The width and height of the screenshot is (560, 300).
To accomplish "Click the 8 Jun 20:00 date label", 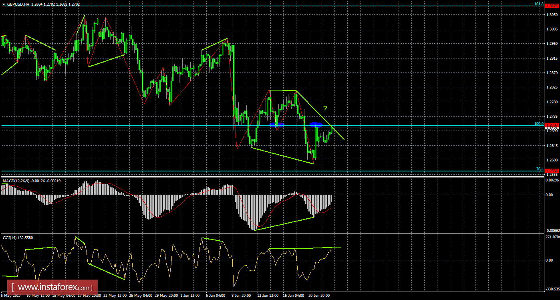I will pyautogui.click(x=242, y=296).
